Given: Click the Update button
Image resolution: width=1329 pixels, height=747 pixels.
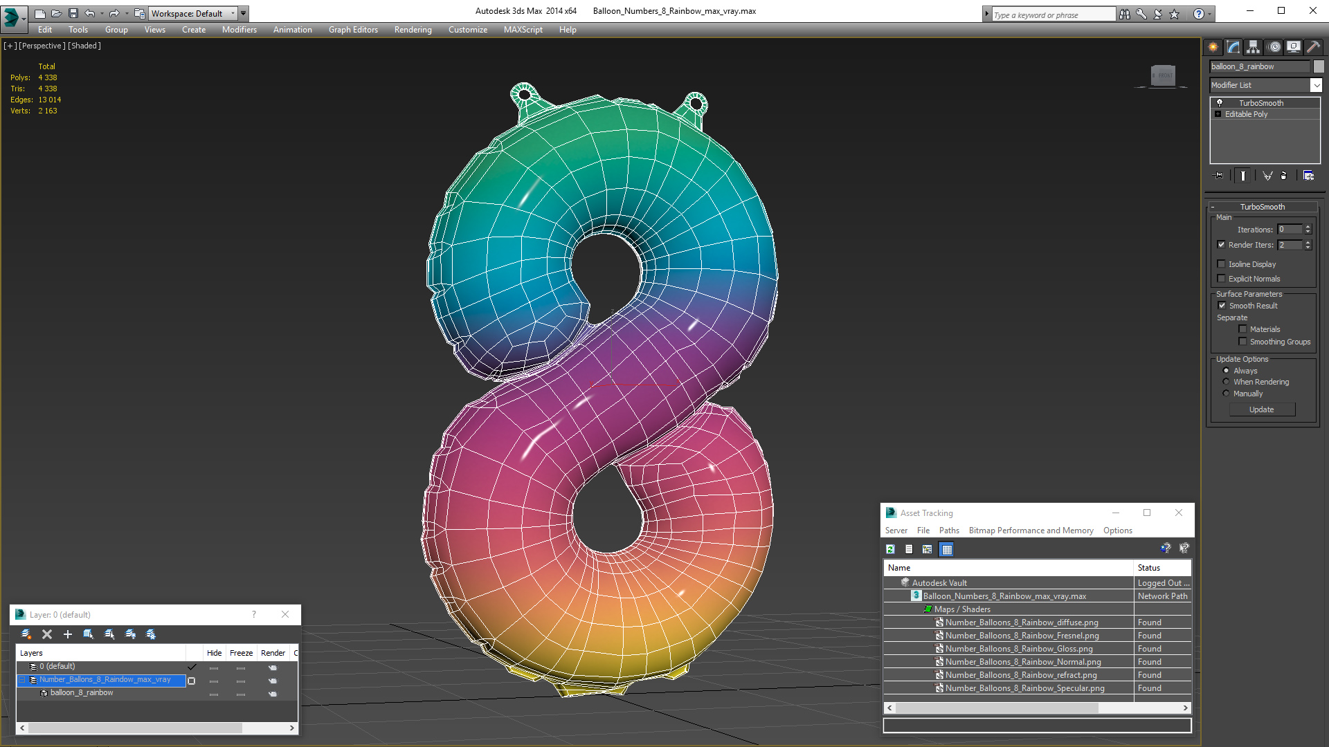Looking at the screenshot, I should [1262, 409].
